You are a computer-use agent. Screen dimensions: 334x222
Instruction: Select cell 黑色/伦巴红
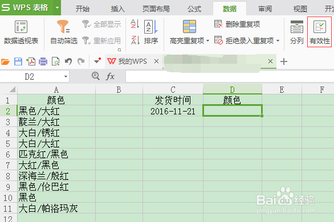[x=56, y=187]
